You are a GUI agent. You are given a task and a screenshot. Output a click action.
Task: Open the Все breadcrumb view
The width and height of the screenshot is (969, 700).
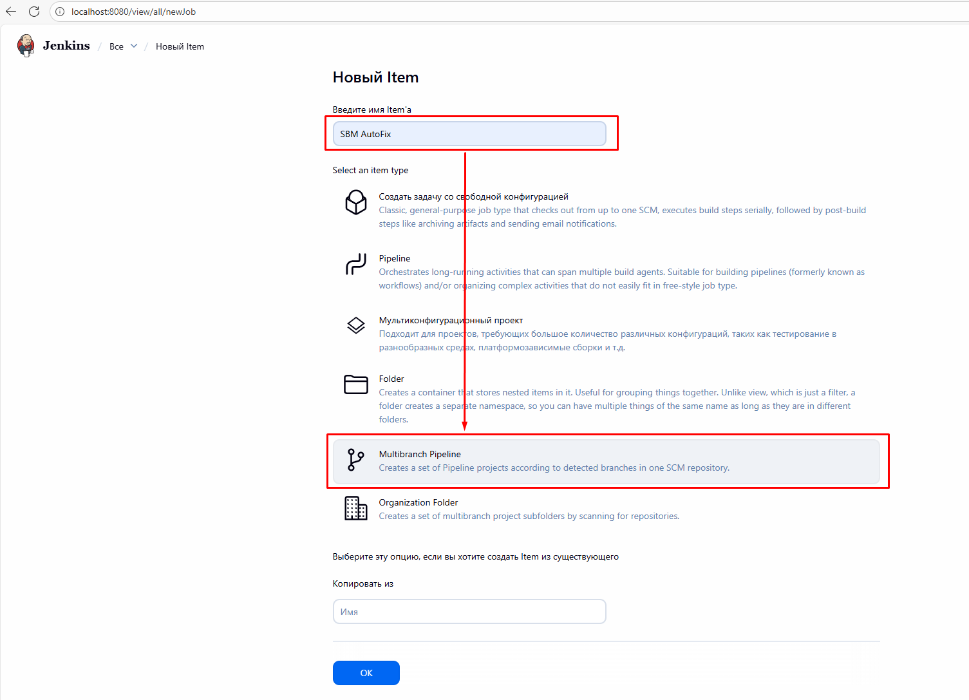pos(117,46)
